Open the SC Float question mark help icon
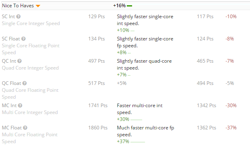 [23, 39]
